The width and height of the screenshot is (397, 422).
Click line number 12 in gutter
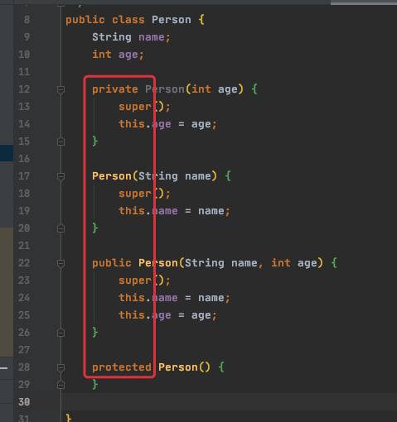tap(24, 89)
